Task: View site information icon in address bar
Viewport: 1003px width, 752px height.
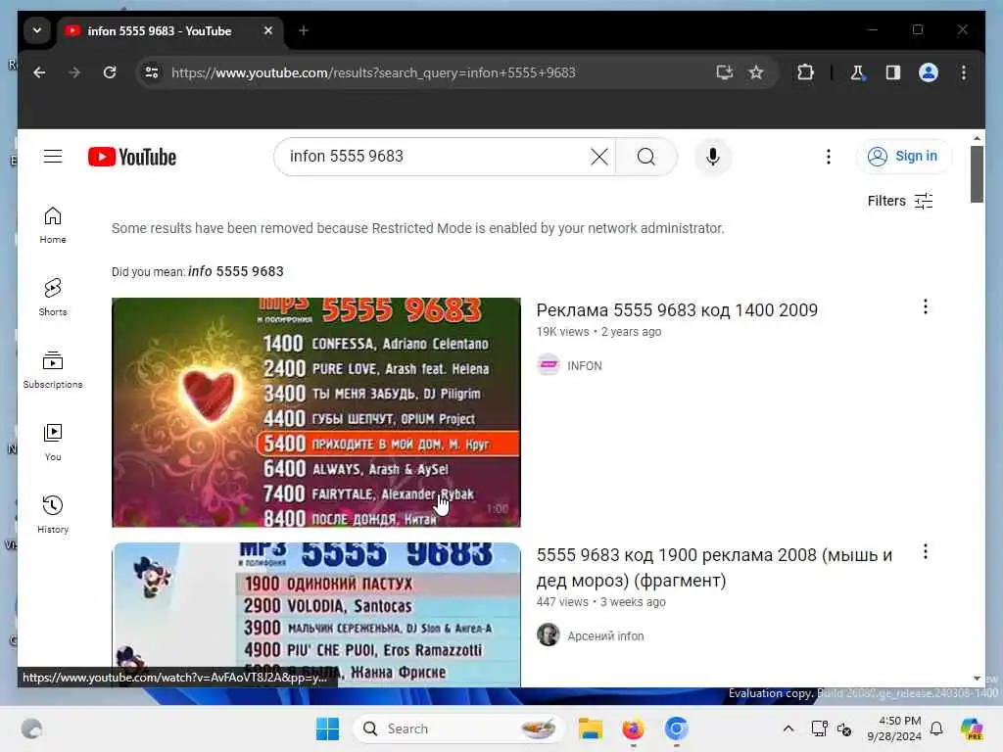Action: tap(152, 72)
